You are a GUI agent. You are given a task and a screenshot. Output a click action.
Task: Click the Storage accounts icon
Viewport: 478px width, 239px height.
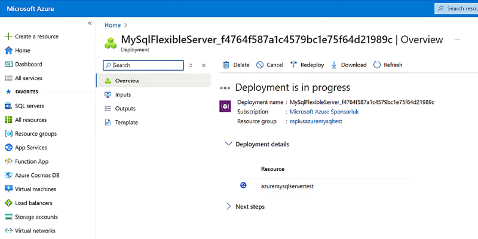[8, 217]
